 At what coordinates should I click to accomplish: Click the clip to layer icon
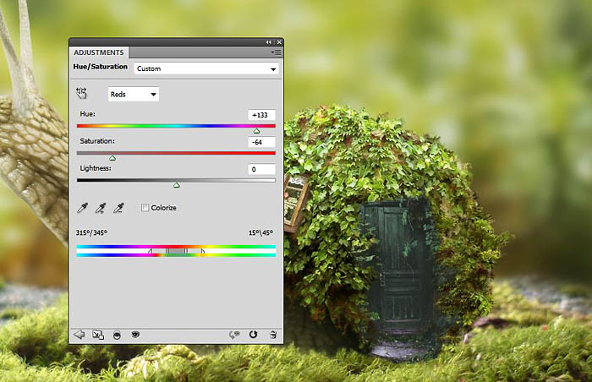[x=117, y=335]
